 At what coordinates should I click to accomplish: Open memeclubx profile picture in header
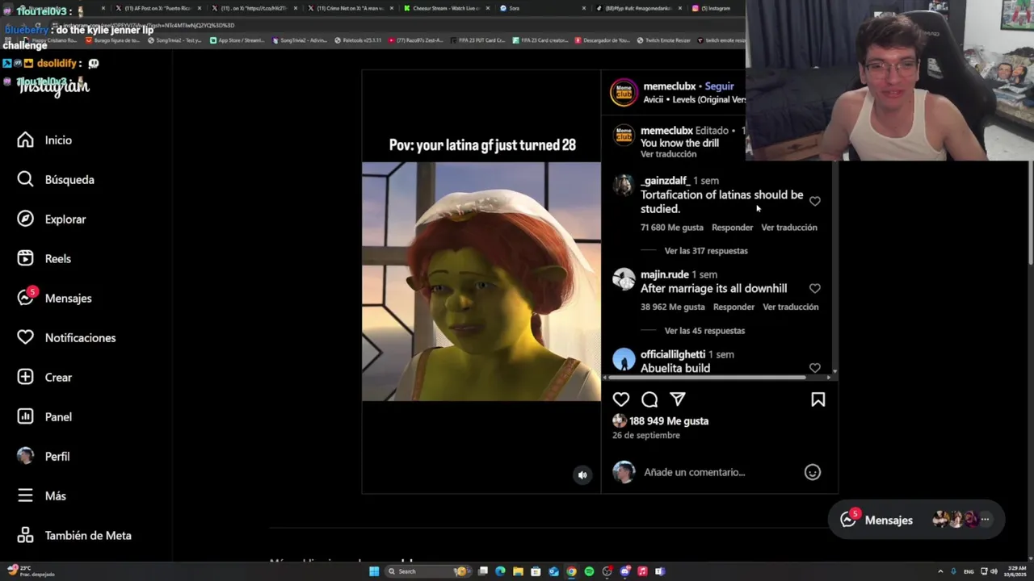click(624, 93)
